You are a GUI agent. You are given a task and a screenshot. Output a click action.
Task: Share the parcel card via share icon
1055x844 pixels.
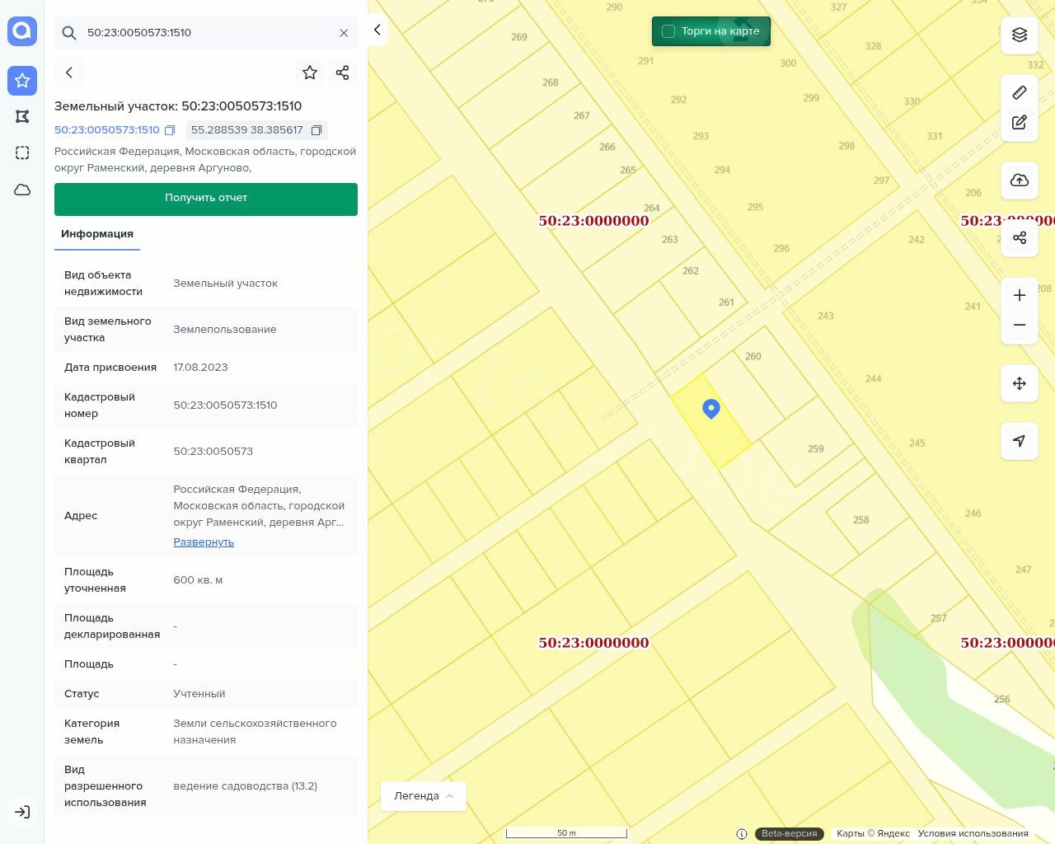343,73
